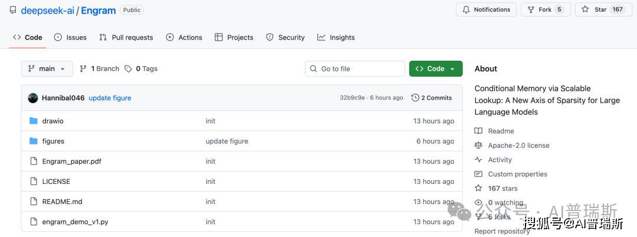
Task: Open the latest commit message update figure
Action: [x=110, y=98]
